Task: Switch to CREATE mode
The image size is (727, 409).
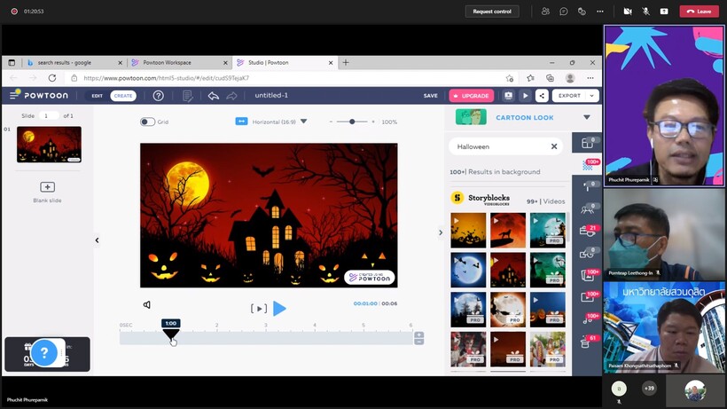Action: click(x=123, y=96)
